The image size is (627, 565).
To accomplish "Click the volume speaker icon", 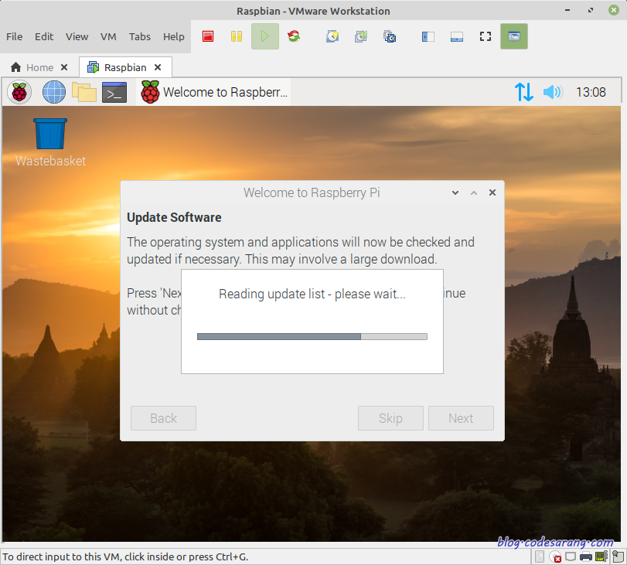I will (553, 92).
